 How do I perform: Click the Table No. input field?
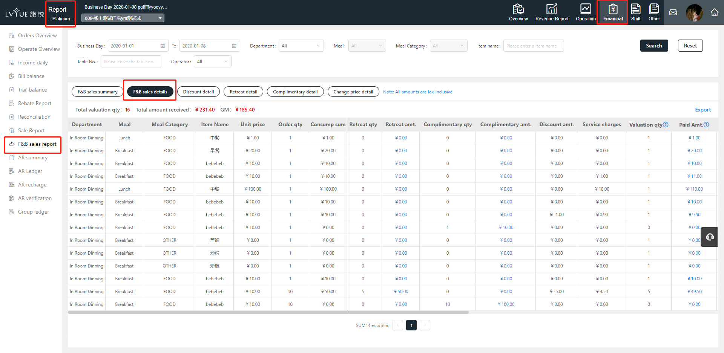131,61
